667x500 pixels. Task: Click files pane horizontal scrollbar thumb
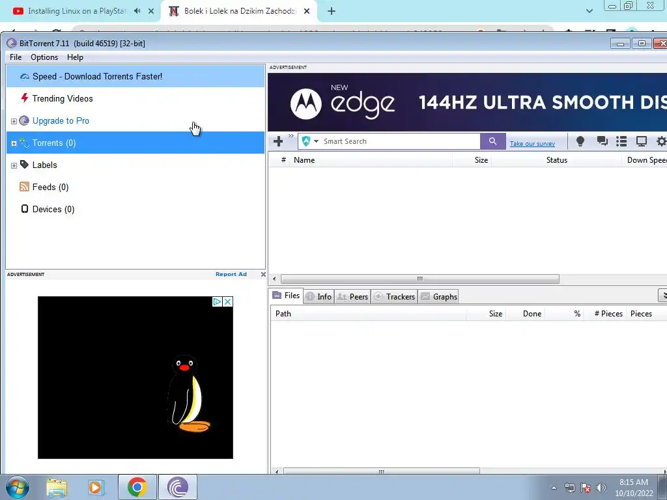point(382,471)
